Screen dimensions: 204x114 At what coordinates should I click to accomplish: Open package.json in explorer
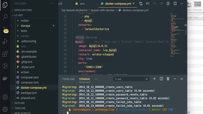pyautogui.click(x=29, y=93)
